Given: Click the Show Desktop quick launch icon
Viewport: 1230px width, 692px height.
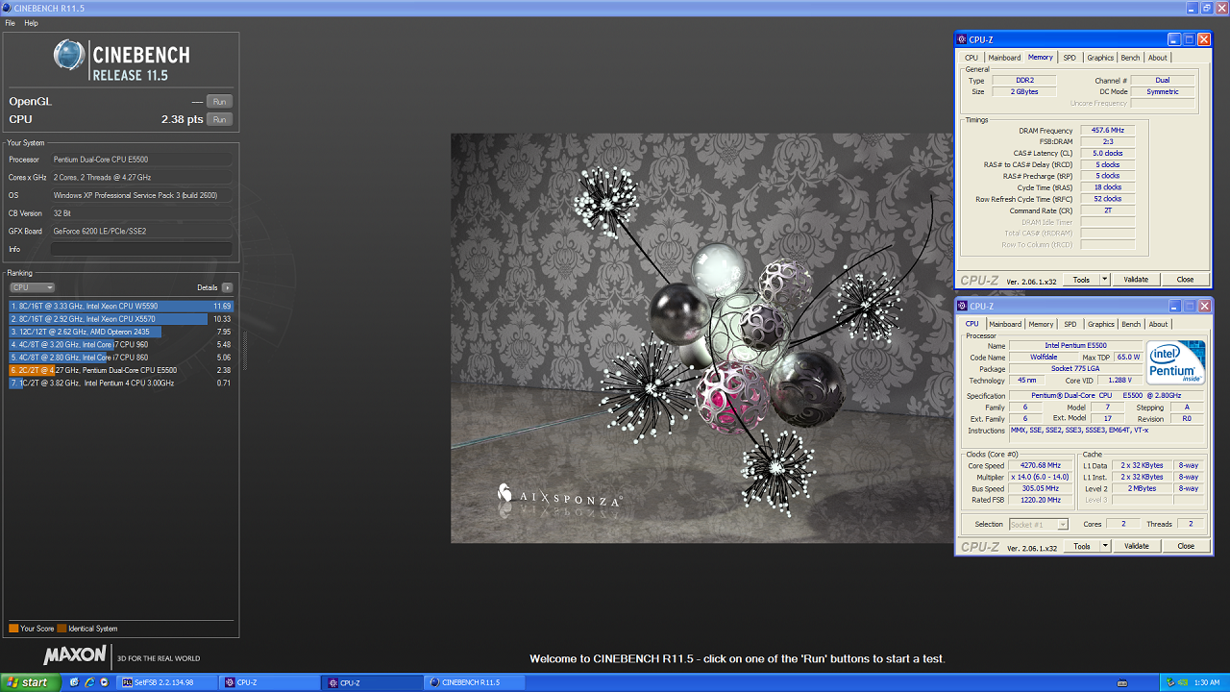Looking at the screenshot, I should coord(74,682).
